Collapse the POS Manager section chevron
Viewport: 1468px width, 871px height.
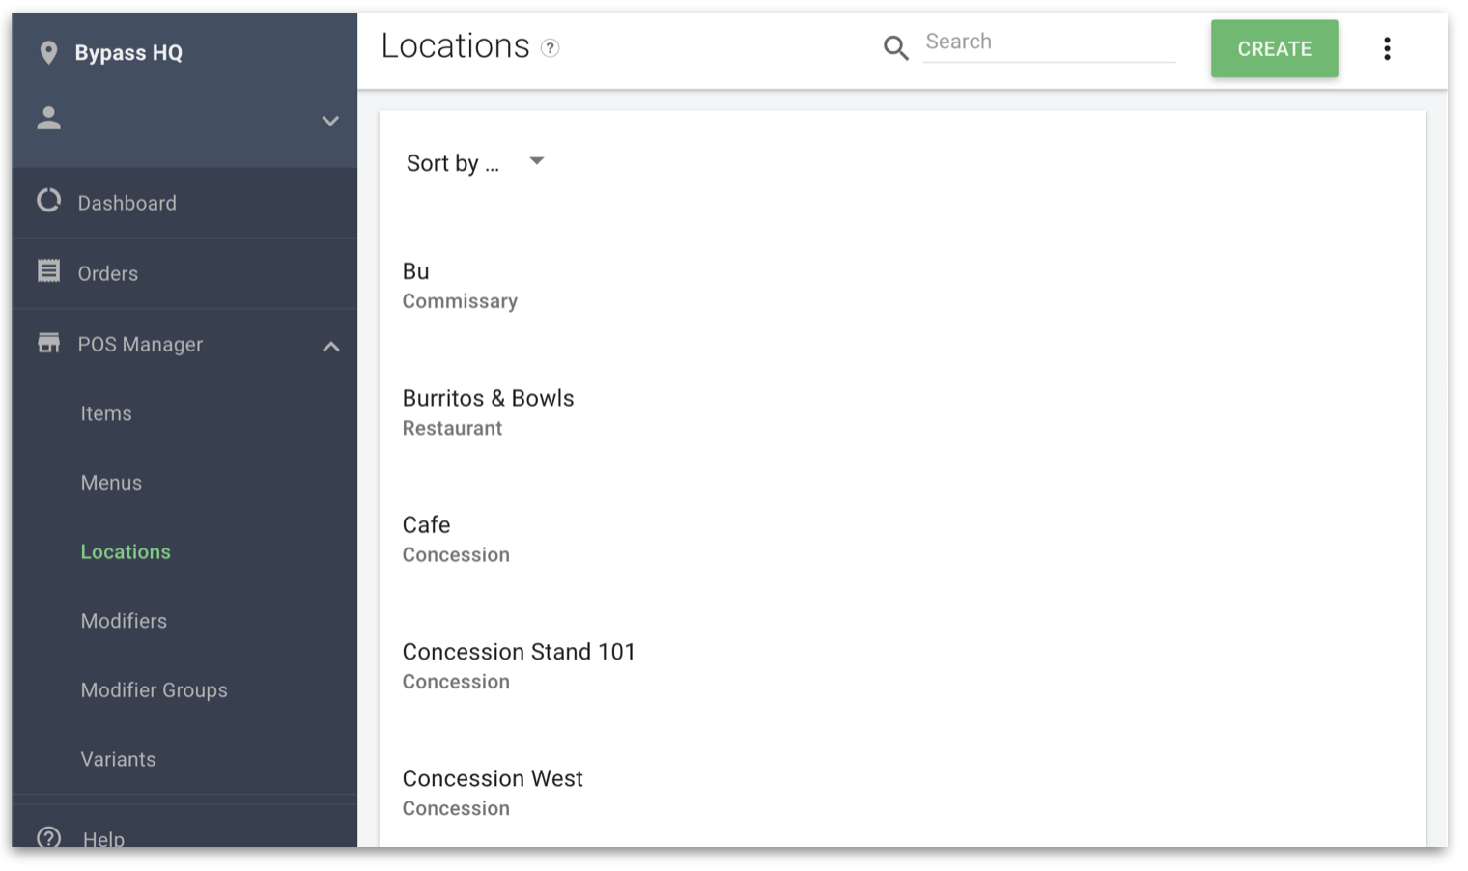coord(330,346)
